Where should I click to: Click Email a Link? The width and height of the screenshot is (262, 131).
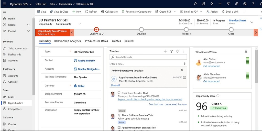pos(230,12)
